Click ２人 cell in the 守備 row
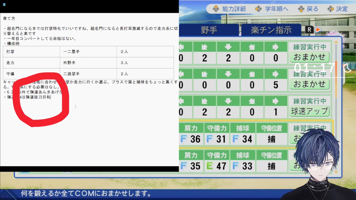 coord(145,74)
